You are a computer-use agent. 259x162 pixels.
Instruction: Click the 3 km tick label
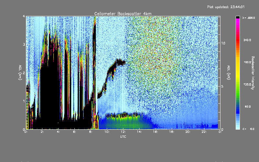coord(24,44)
